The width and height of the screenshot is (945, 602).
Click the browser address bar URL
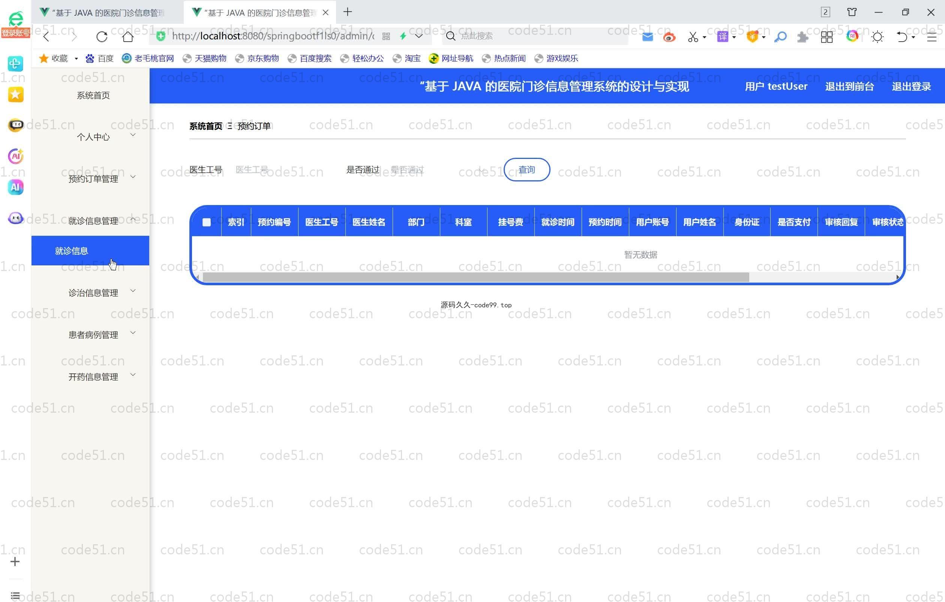point(273,36)
